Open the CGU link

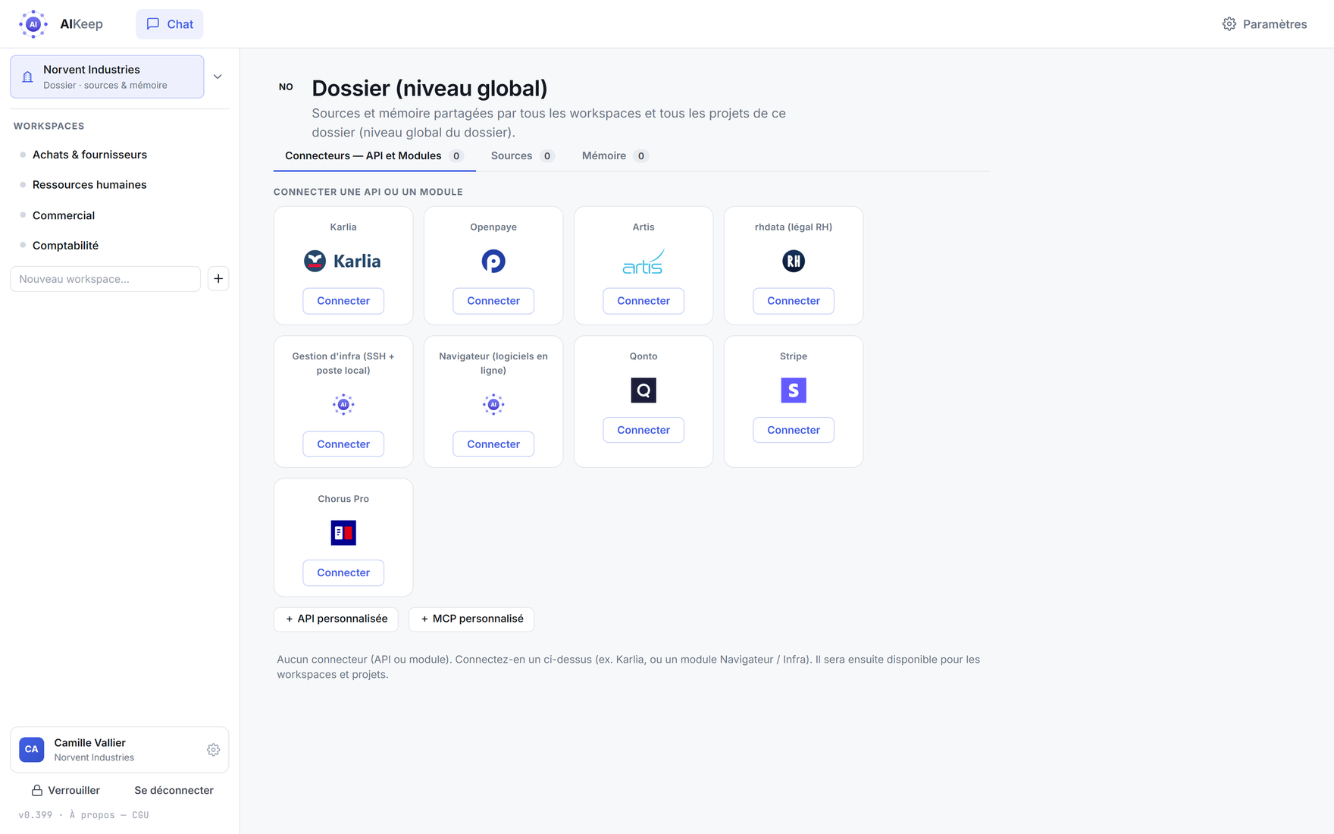pyautogui.click(x=140, y=815)
